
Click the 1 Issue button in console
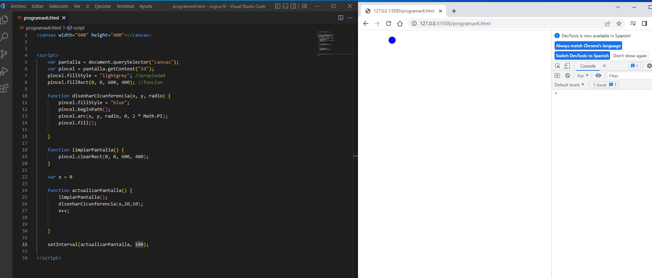[x=604, y=85]
